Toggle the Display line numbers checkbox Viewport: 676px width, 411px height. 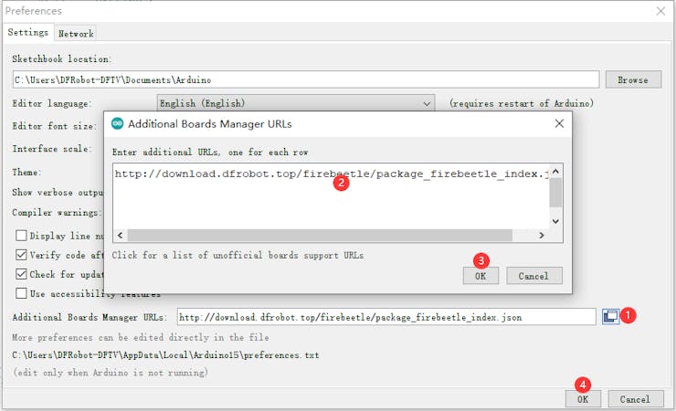[x=21, y=236]
